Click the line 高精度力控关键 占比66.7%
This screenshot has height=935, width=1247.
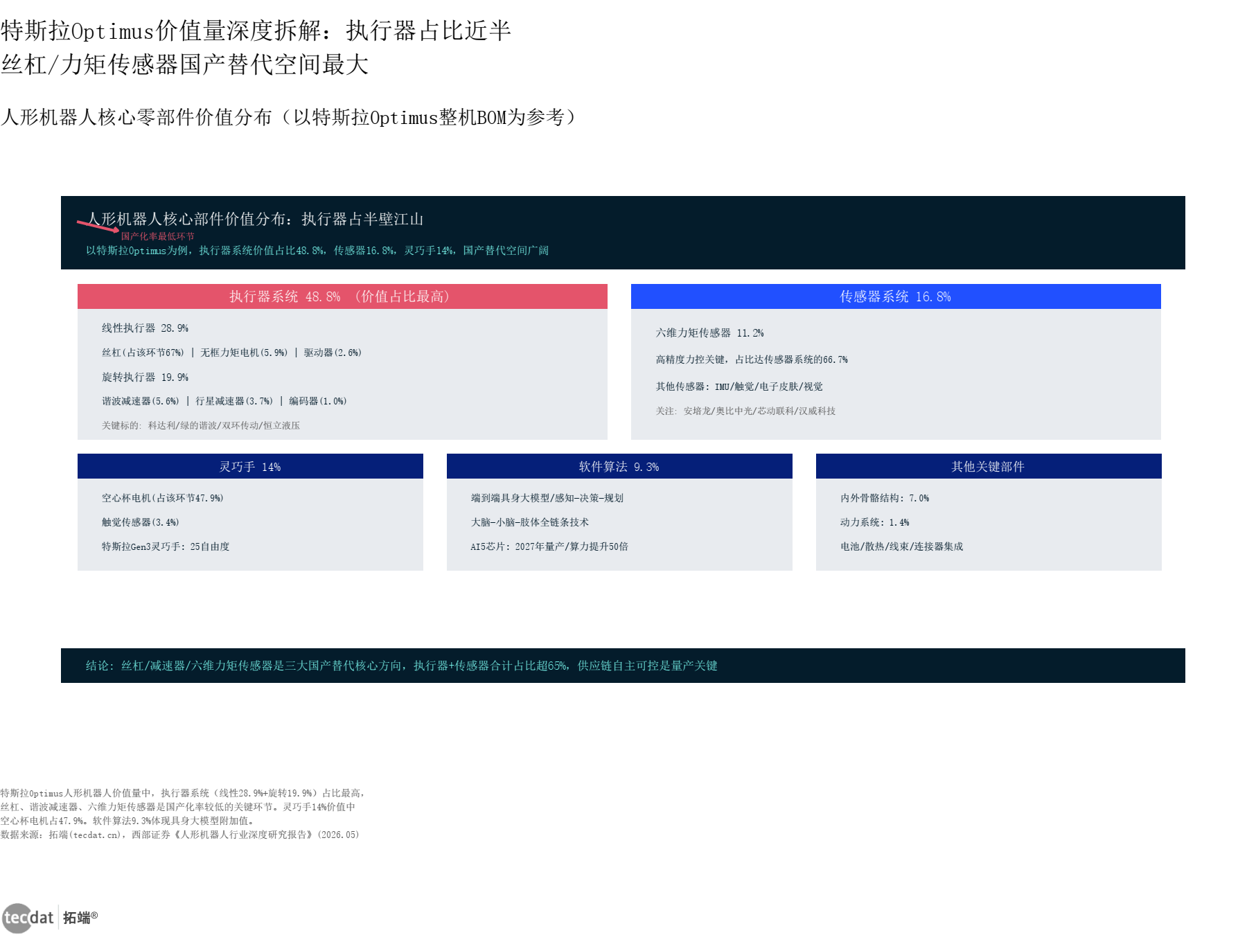[x=752, y=359]
